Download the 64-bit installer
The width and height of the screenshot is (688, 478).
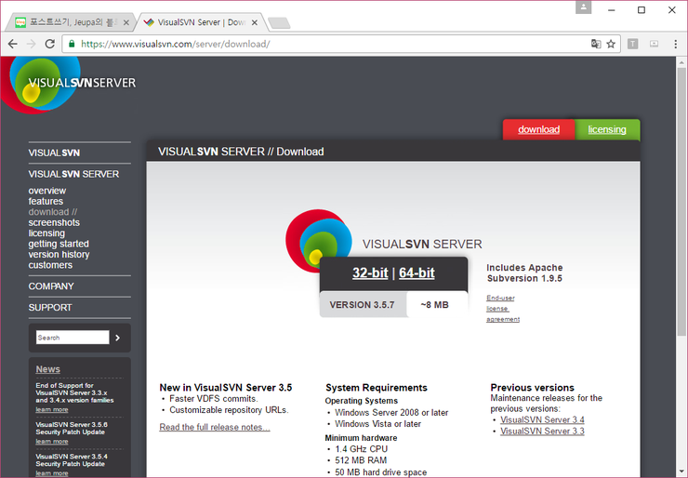(x=417, y=273)
